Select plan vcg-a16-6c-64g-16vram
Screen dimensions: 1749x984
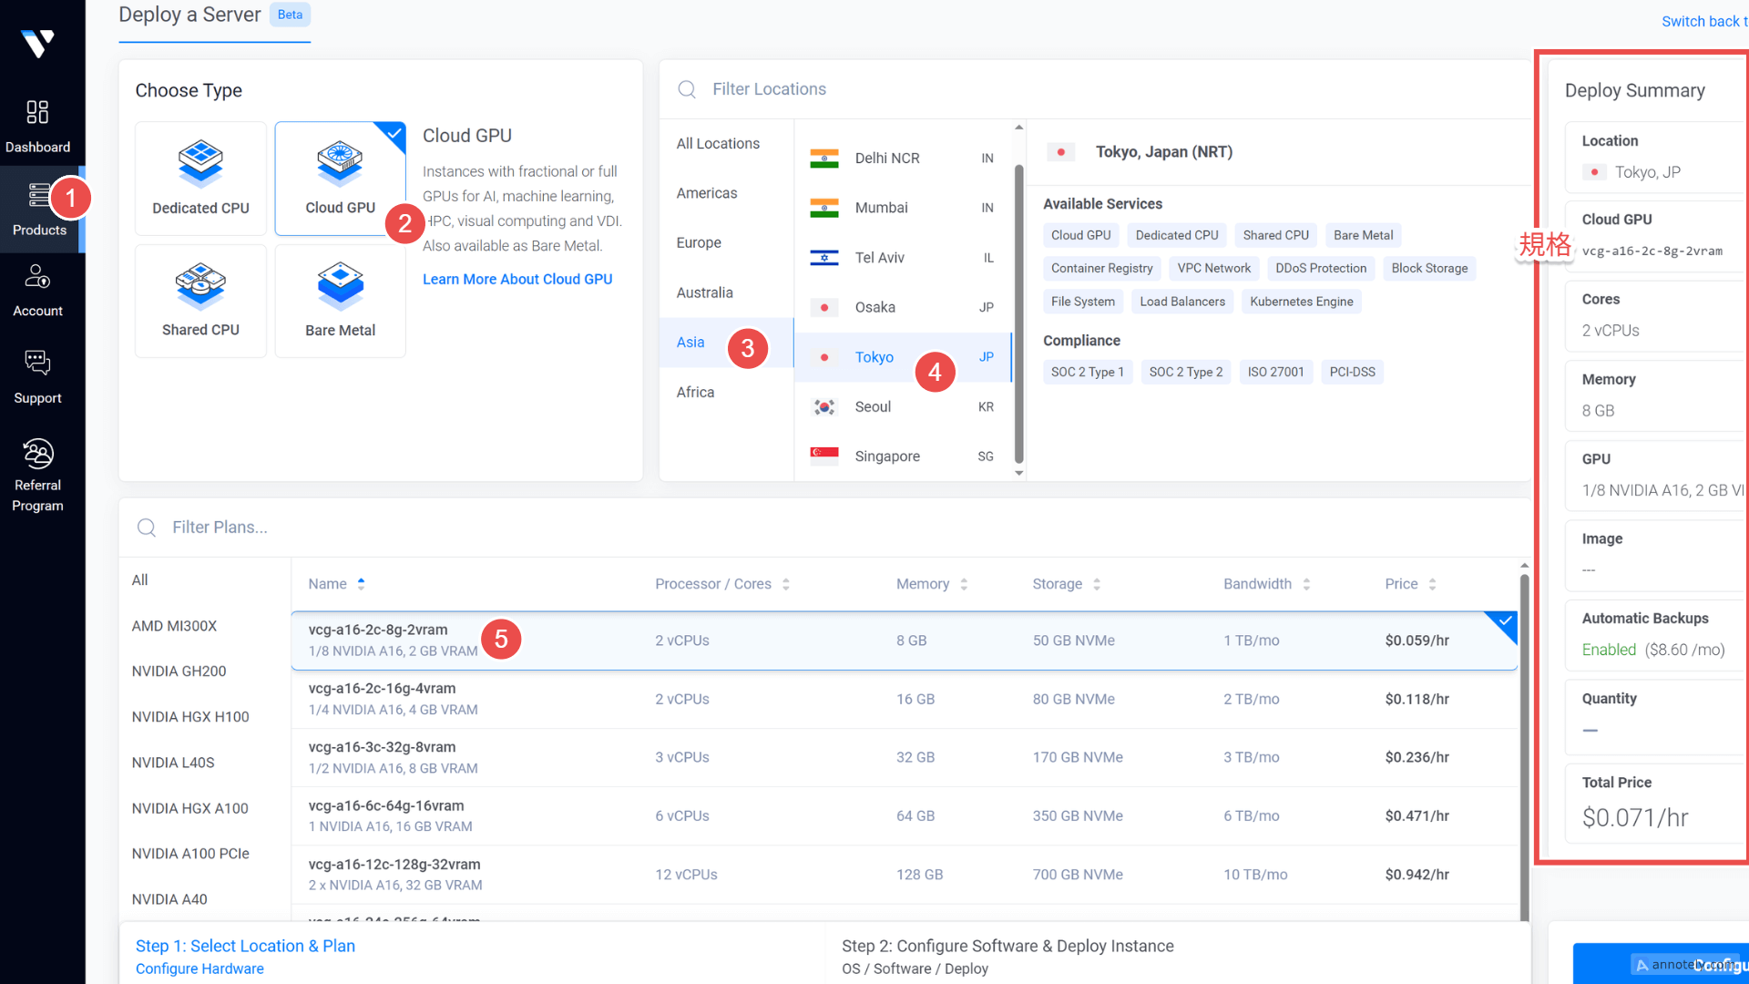click(905, 816)
